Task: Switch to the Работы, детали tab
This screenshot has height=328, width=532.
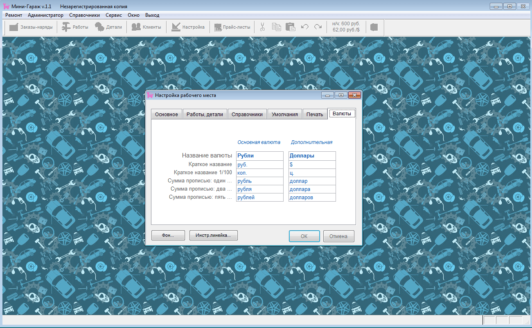Action: (205, 114)
